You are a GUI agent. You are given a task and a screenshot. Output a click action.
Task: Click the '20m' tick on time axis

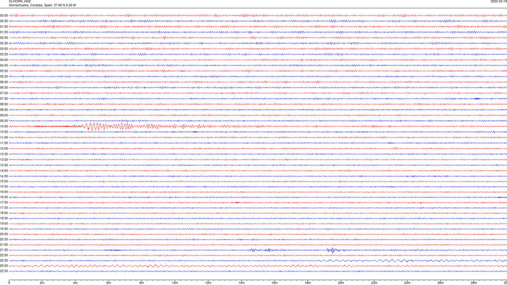click(341, 283)
